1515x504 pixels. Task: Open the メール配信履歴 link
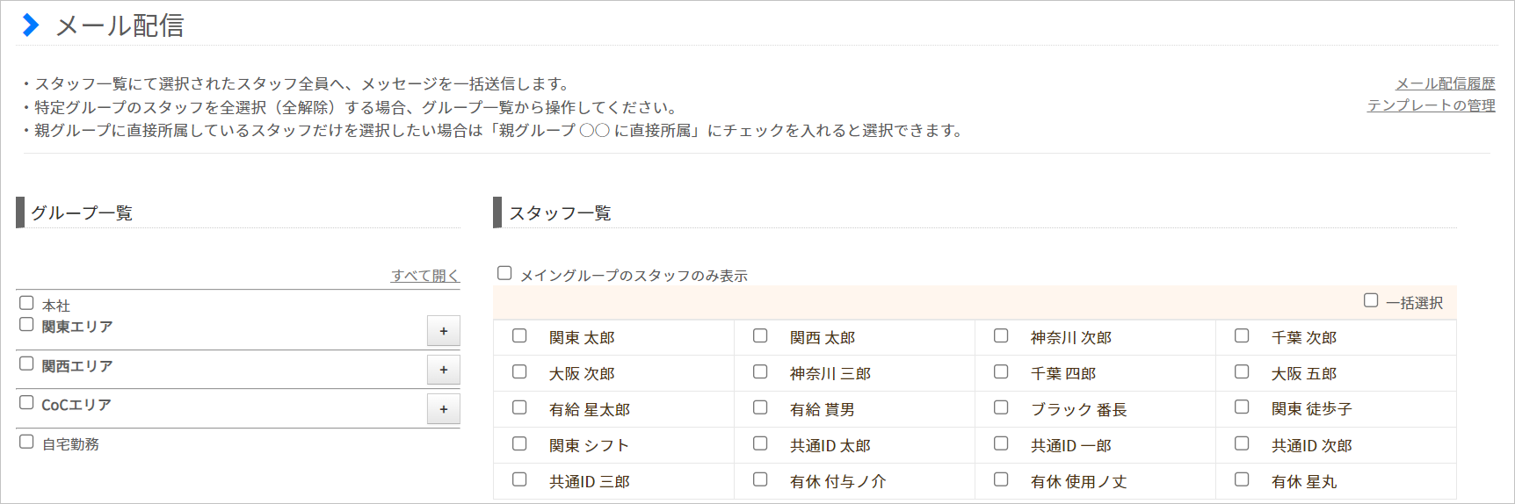(x=1445, y=83)
